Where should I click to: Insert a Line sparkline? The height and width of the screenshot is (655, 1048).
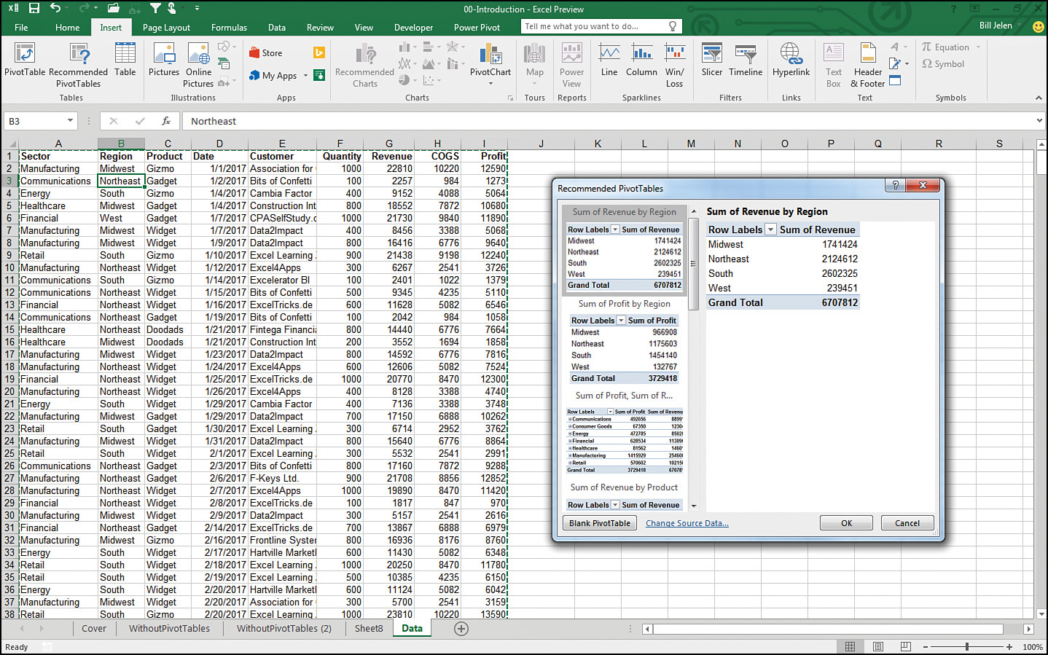[x=609, y=59]
